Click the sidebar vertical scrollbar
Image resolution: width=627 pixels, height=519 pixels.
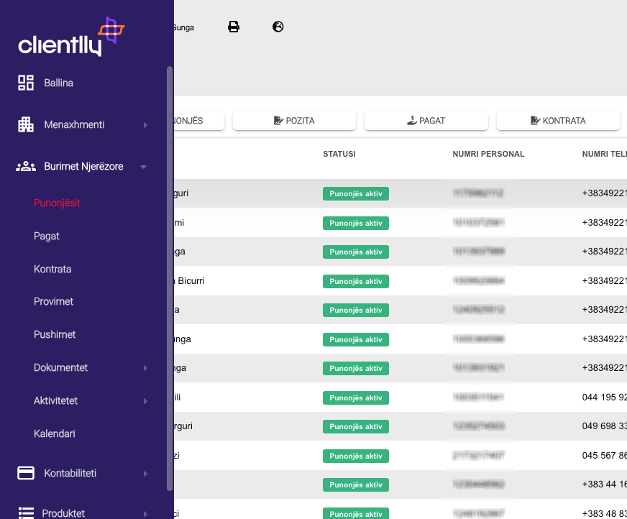click(x=170, y=273)
